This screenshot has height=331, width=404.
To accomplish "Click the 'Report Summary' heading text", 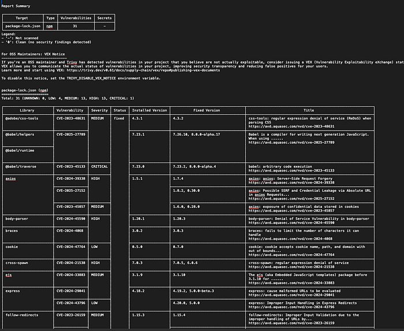I will click(16, 6).
